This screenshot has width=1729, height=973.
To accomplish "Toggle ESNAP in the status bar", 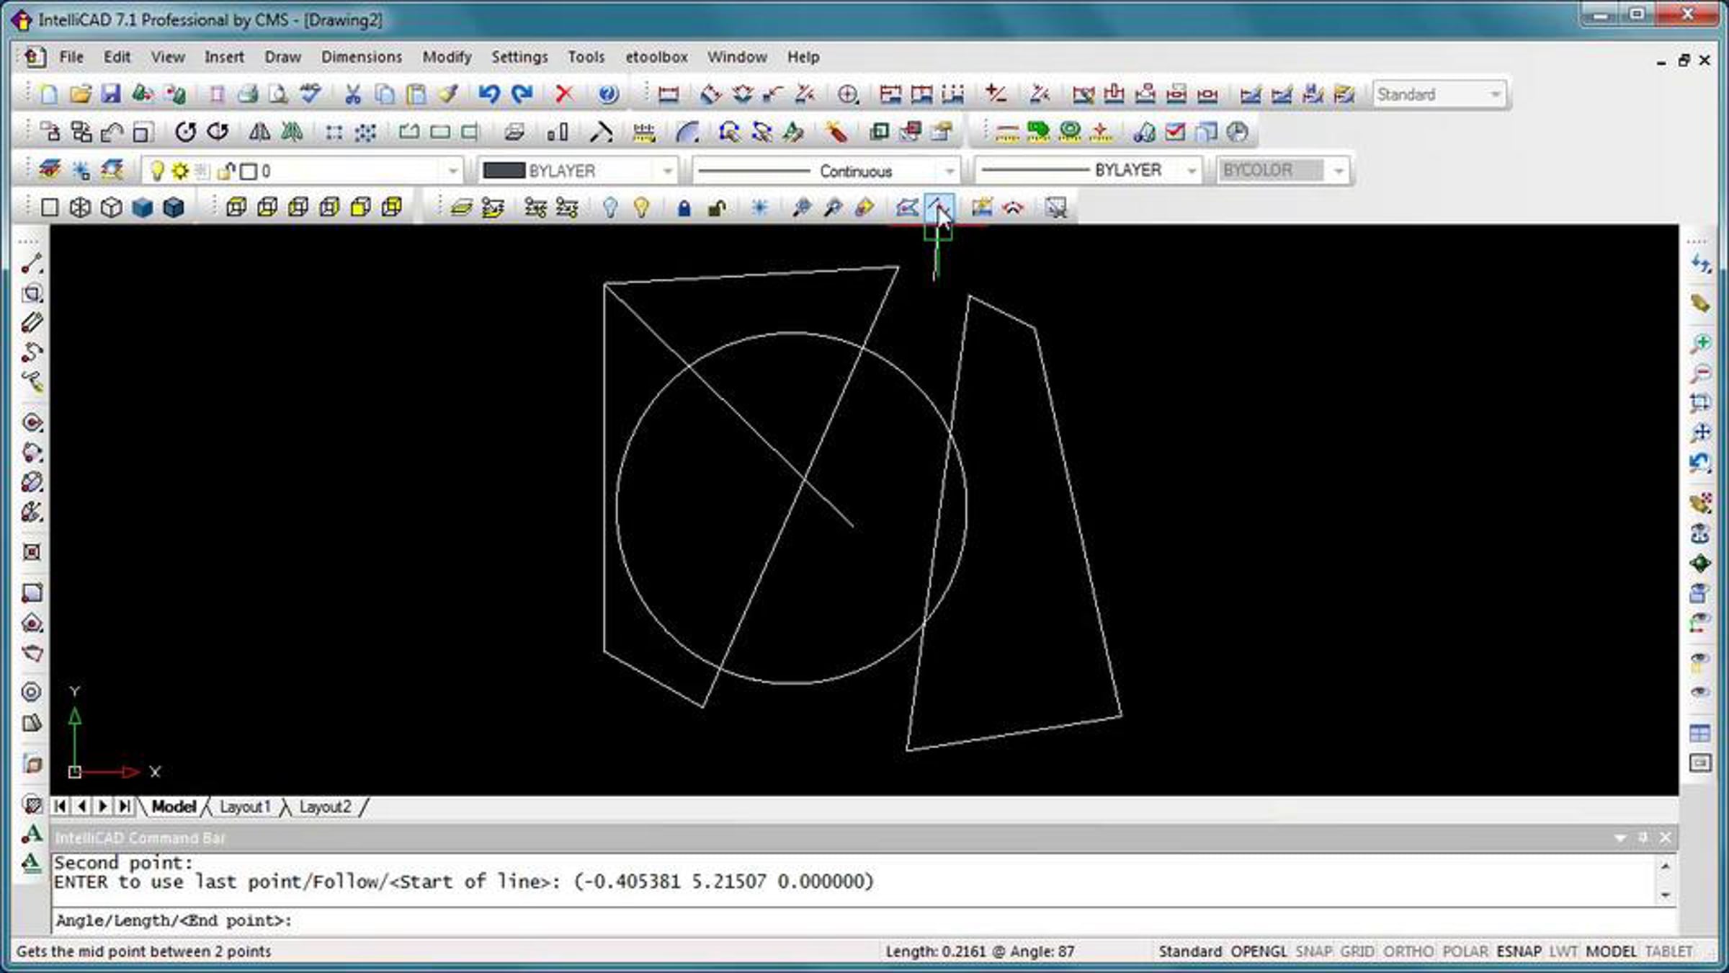I will tap(1518, 951).
